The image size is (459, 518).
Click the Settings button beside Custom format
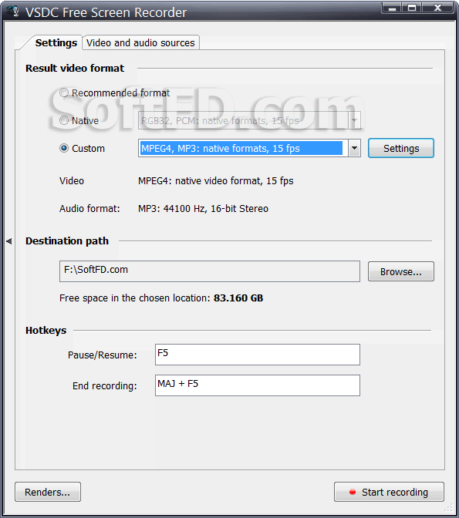coord(401,148)
